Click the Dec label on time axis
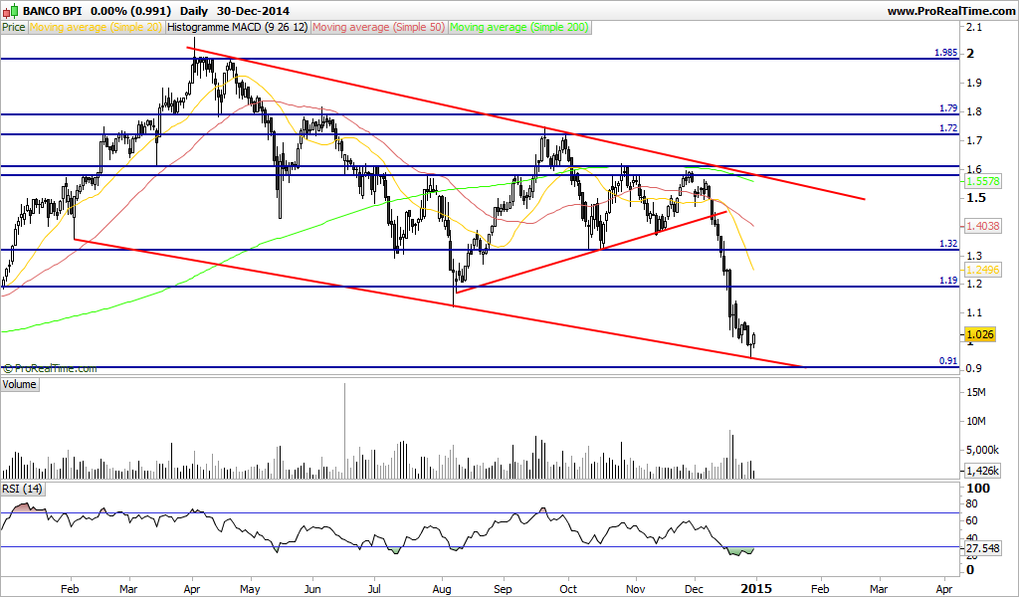 click(695, 589)
